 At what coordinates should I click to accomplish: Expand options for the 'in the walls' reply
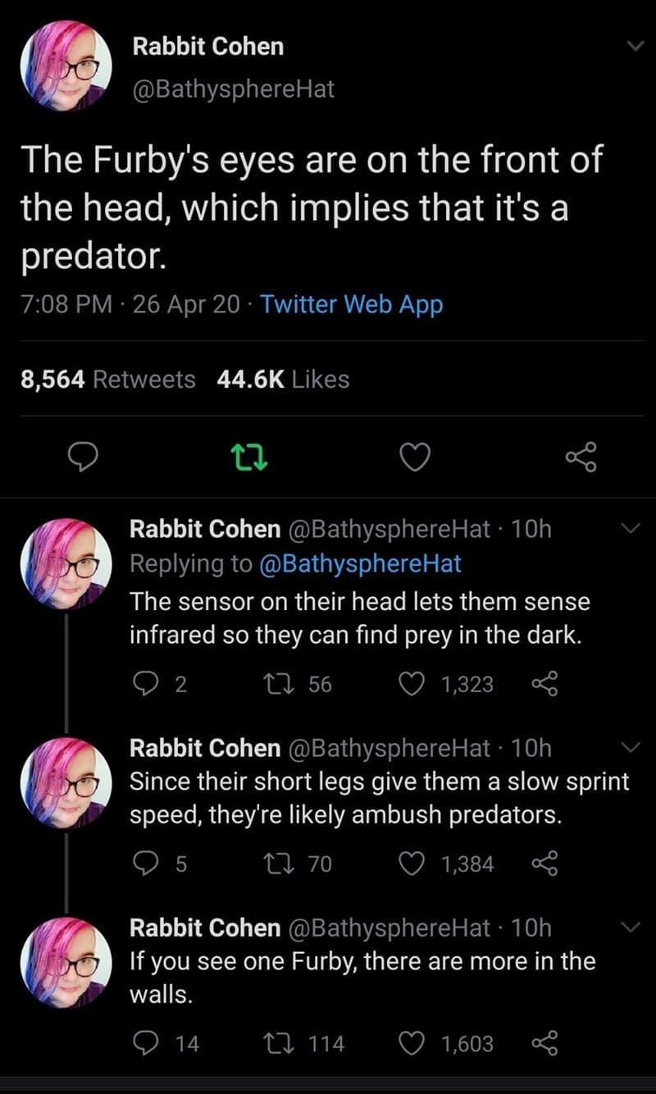click(x=629, y=928)
